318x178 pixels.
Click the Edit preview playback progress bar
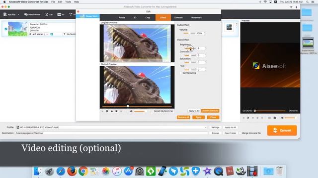coord(137,106)
